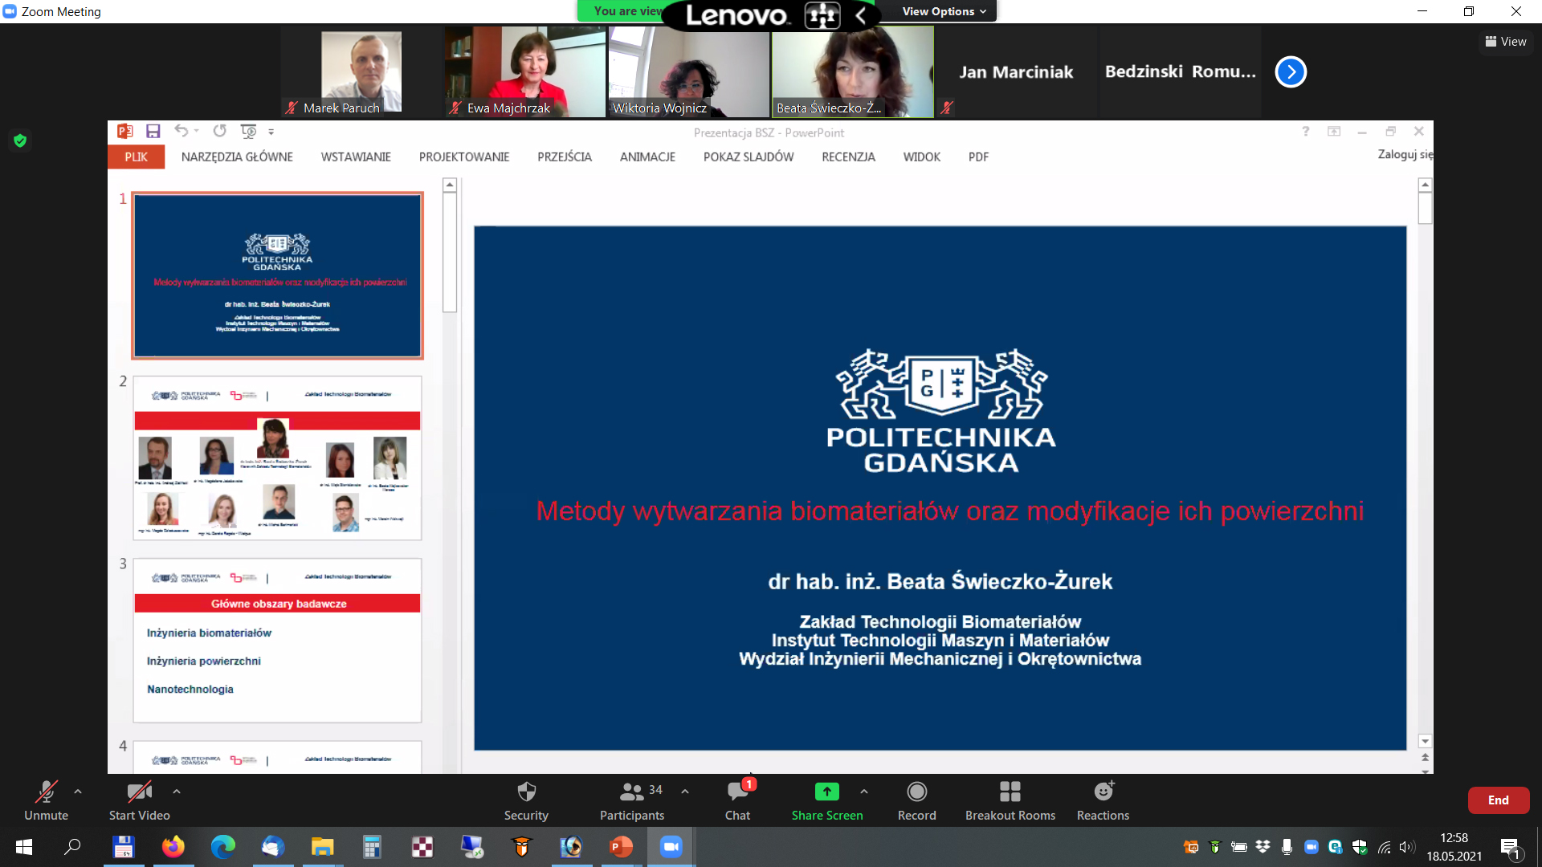Click the PowerPoint save icon
This screenshot has width=1542, height=867.
pos(153,131)
